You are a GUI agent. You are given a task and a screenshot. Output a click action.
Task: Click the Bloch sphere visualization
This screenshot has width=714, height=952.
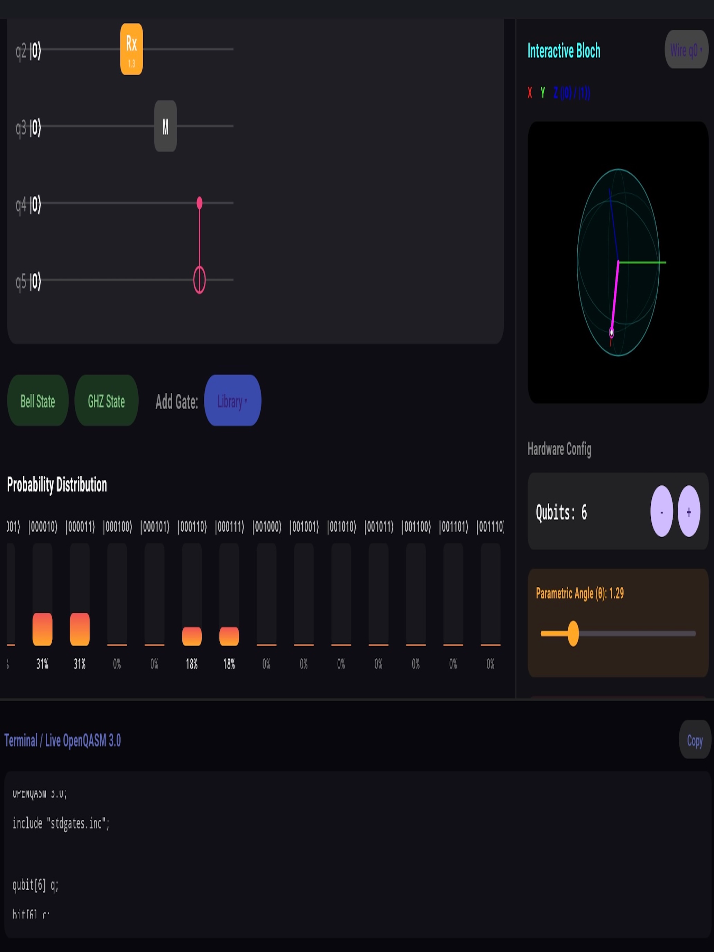point(618,263)
